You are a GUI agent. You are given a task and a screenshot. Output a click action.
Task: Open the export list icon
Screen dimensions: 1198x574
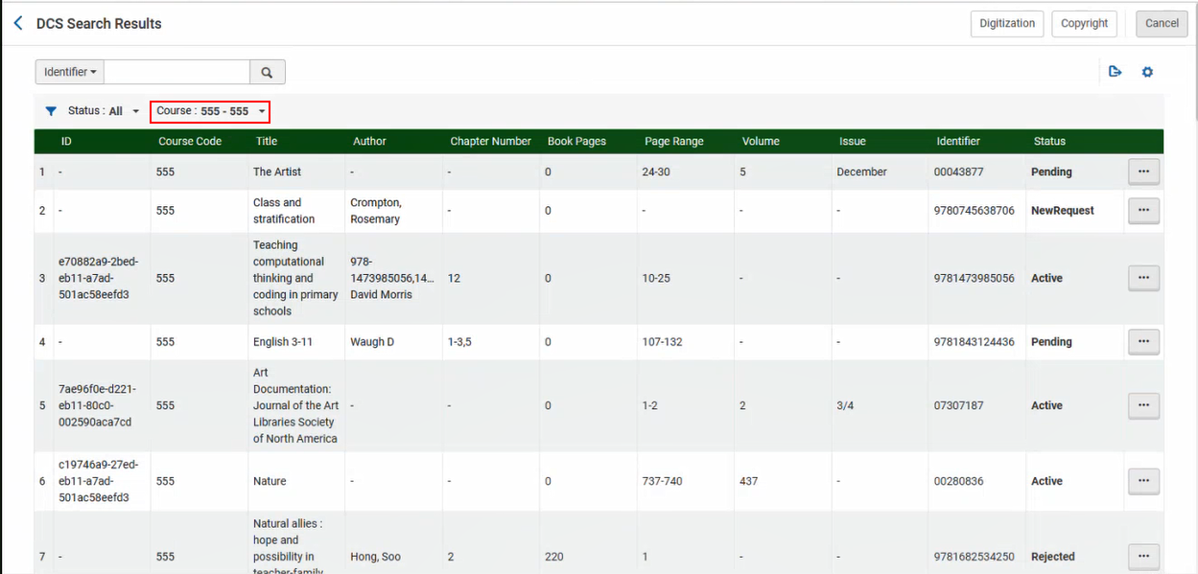pos(1115,72)
